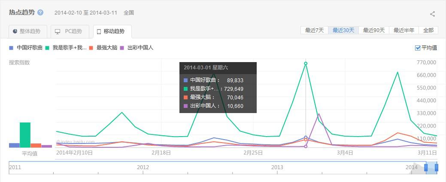Click the 全国 region label
The width and height of the screenshot is (446, 182).
[129, 13]
